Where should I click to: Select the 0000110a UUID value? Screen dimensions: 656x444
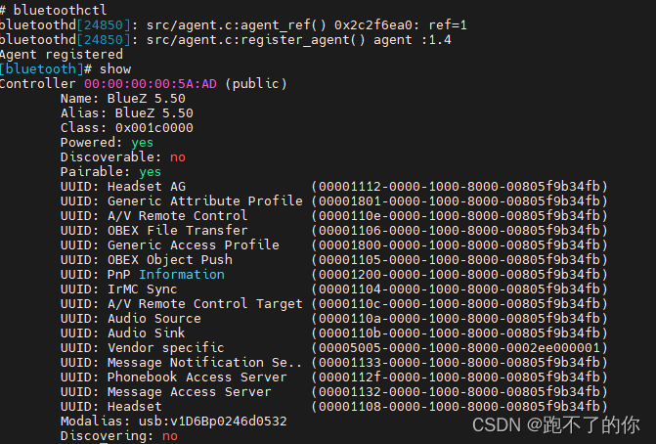(x=459, y=319)
